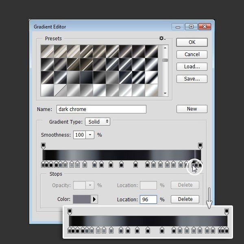The image size is (244, 244).
Task: Select the second preset in the bottom row
Action: [60, 90]
